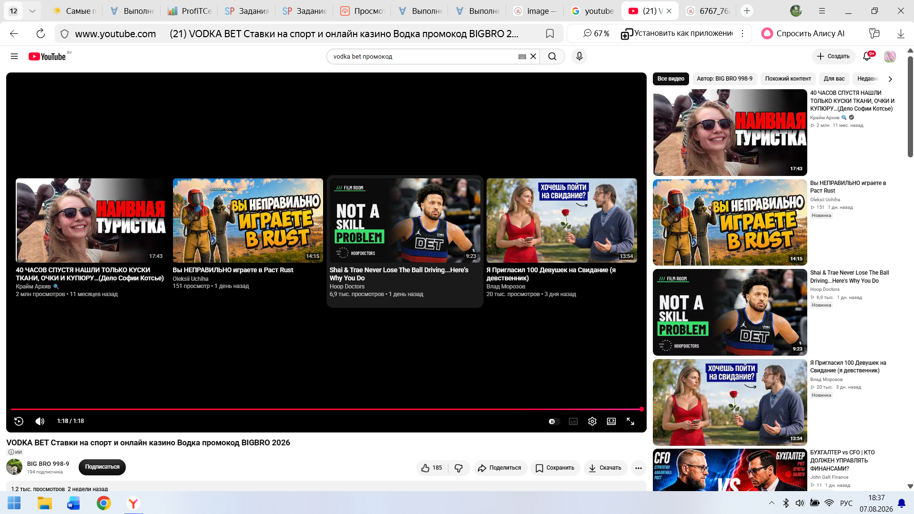Open the on-screen keyboard in search box

[x=522, y=56]
